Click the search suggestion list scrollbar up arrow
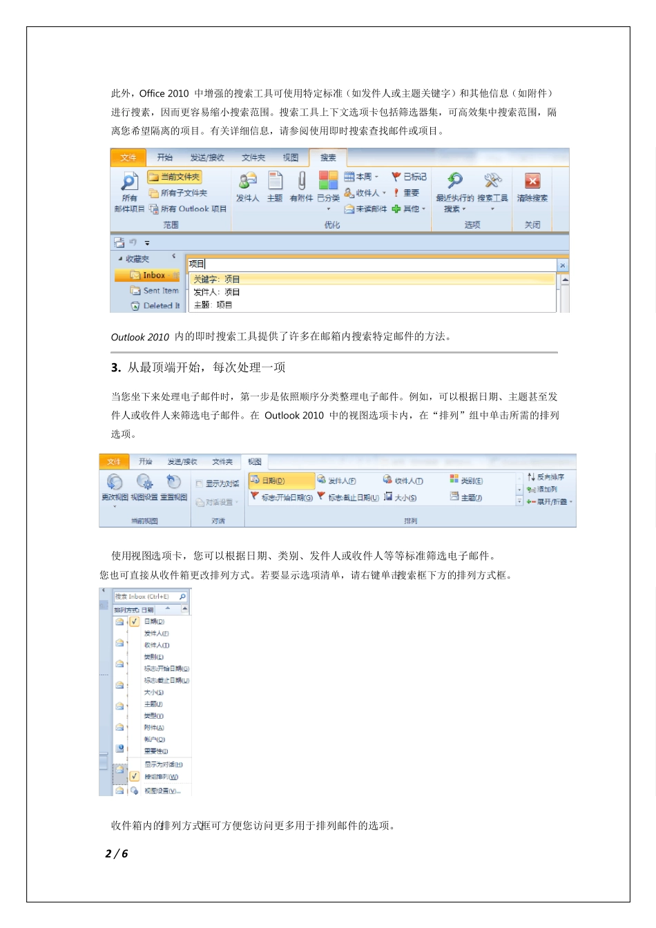 (565, 280)
